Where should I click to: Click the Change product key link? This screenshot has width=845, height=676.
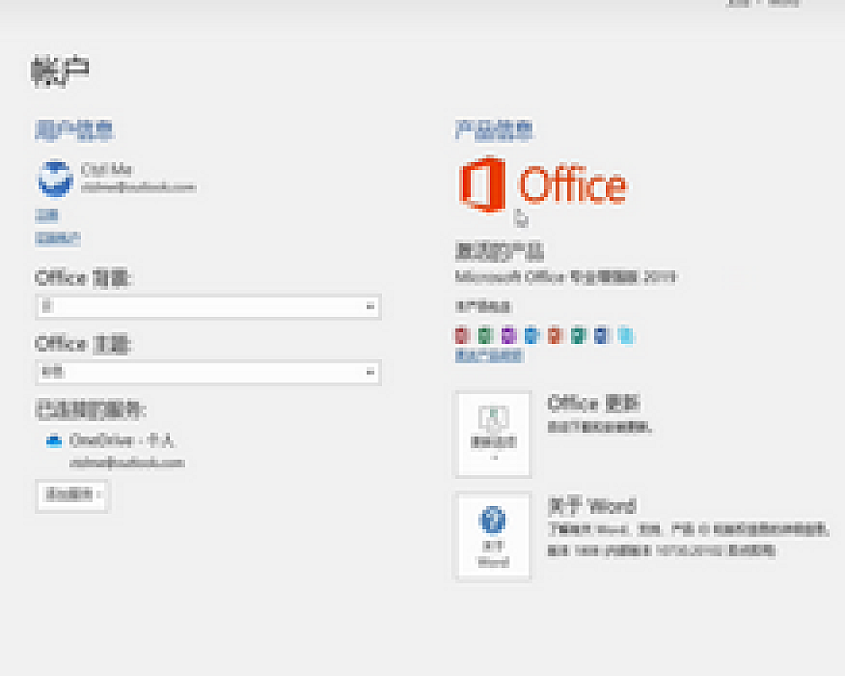(x=489, y=356)
